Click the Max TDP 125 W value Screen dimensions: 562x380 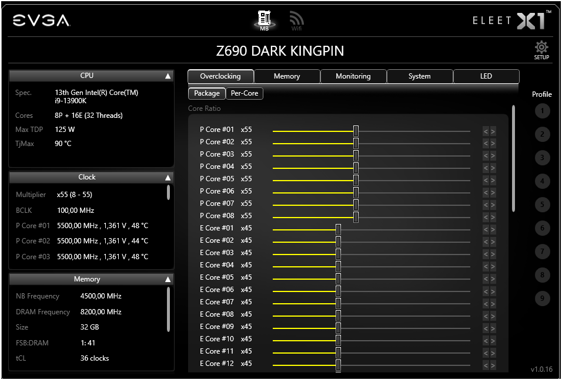tap(65, 130)
